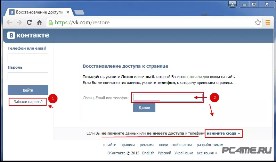Switch language to English
Image resolution: width=276 pixels, height=162 pixels.
tap(148, 153)
